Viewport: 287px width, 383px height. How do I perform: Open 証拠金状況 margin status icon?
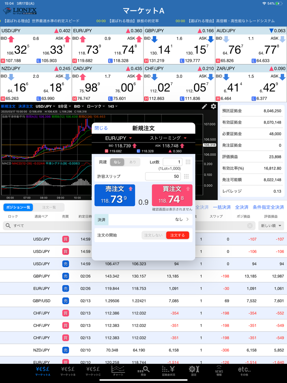click(168, 371)
